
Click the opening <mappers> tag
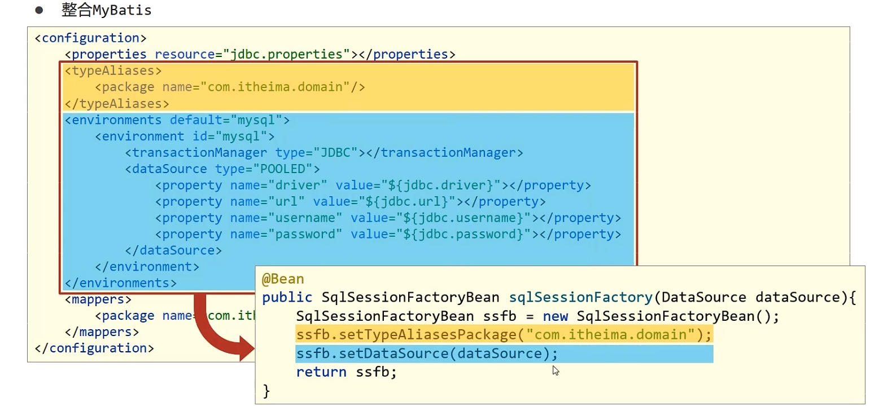98,299
